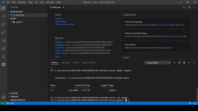Switch to the Output panel tab
The image size is (198, 111).
(76, 63)
